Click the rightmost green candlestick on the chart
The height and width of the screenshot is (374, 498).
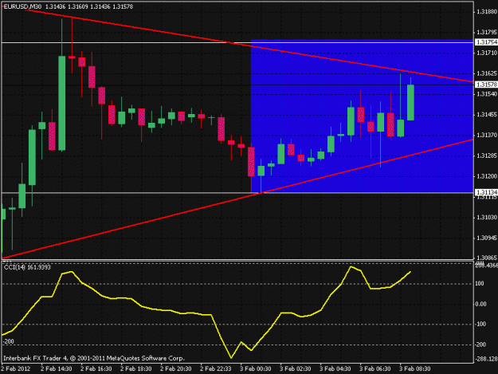tap(410, 102)
